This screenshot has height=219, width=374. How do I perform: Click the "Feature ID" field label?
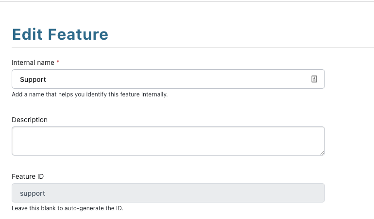point(28,176)
